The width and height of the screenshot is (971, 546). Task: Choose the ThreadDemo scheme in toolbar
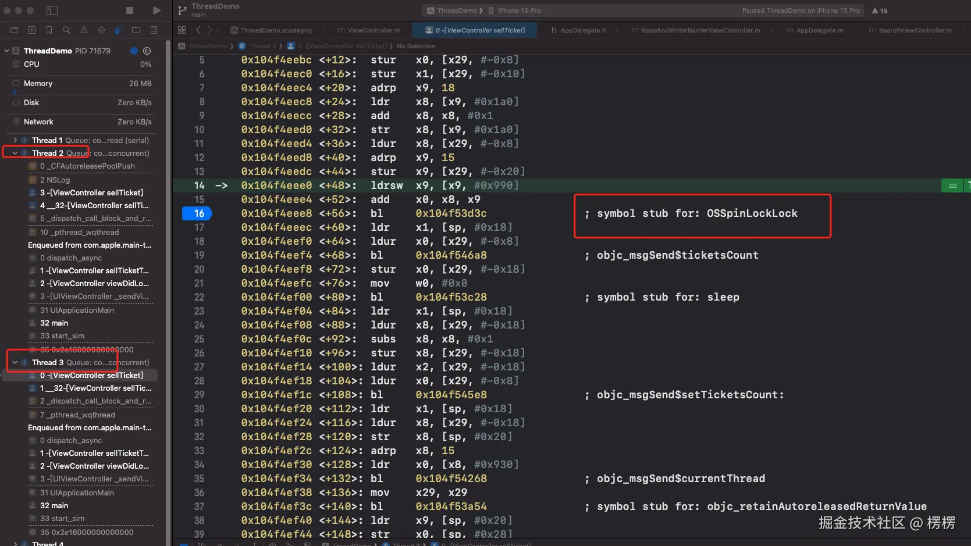pyautogui.click(x=452, y=10)
